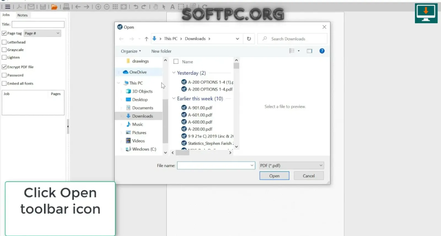441x236 pixels.
Task: Click the Open button in dialog
Action: click(274, 176)
